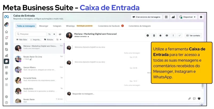Open All tools hamburger menu icon
This screenshot has height=109, width=214.
click(x=6, y=85)
